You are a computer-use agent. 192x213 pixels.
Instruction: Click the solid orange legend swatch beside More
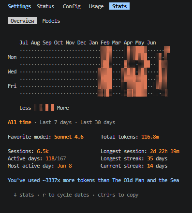pos(53,107)
